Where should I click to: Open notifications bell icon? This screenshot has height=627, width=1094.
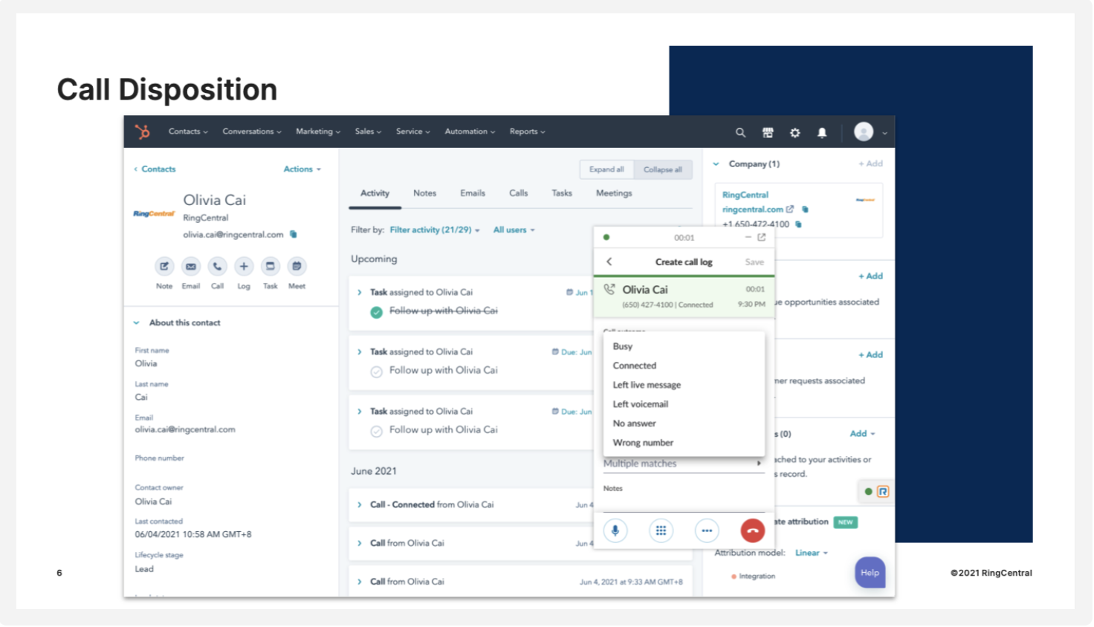point(822,132)
